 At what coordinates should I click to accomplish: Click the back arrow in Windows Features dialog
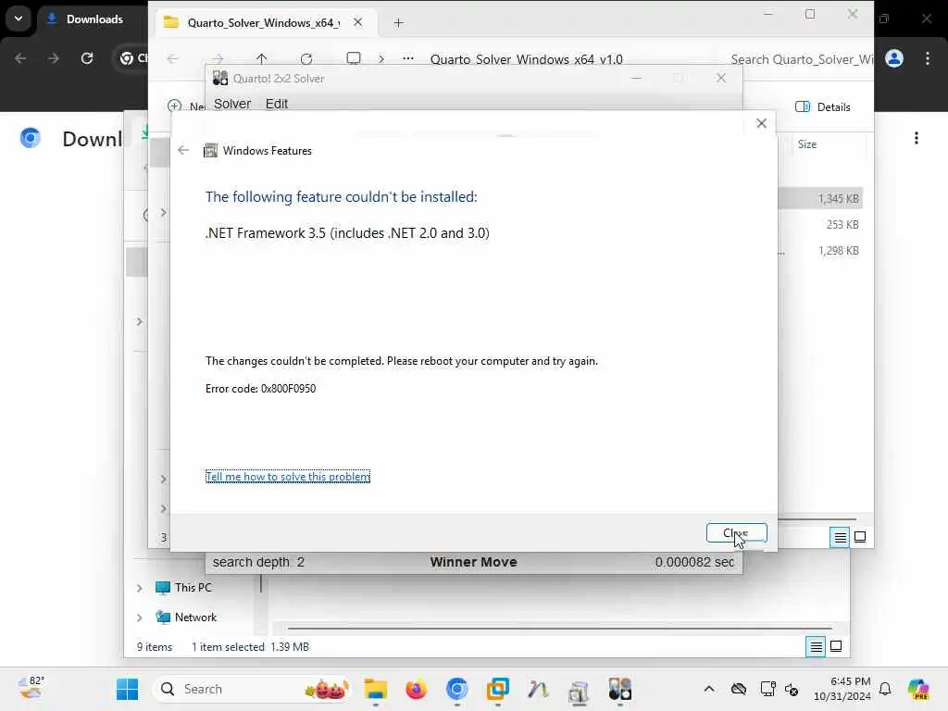point(183,150)
